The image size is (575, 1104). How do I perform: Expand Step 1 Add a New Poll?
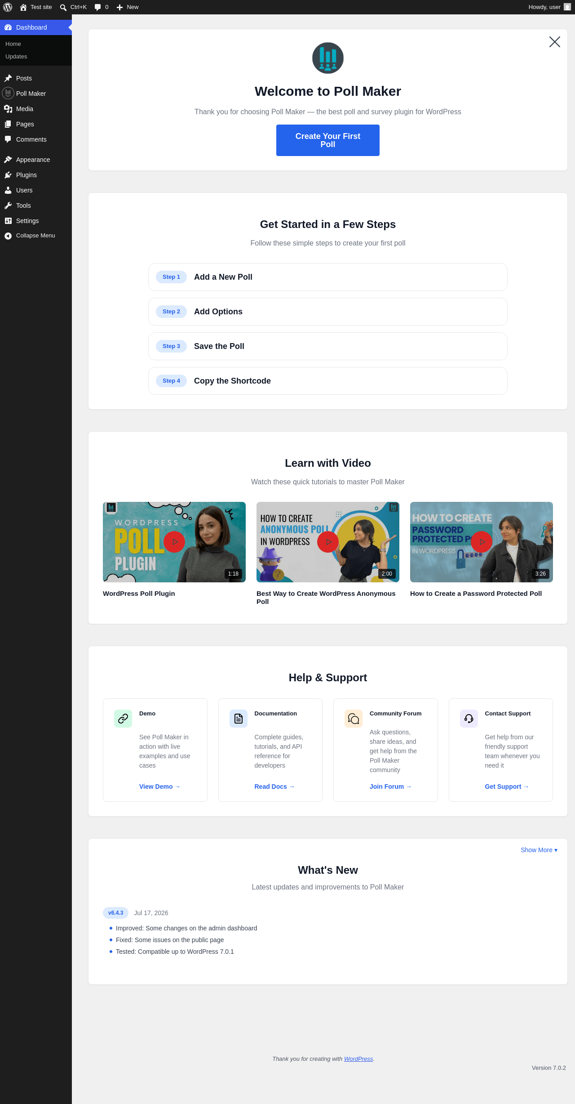coord(328,277)
